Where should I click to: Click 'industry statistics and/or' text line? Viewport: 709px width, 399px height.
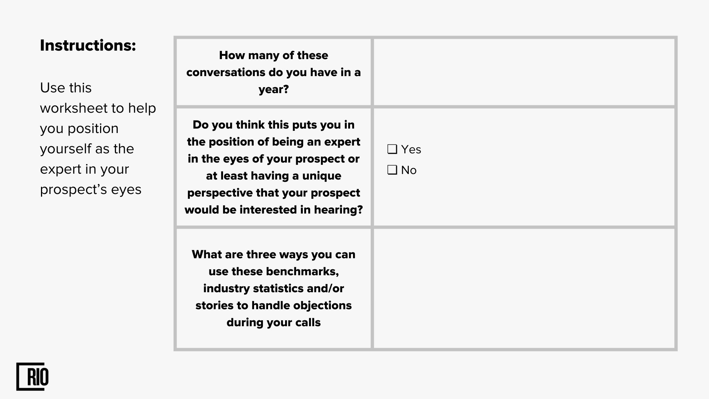click(x=274, y=288)
